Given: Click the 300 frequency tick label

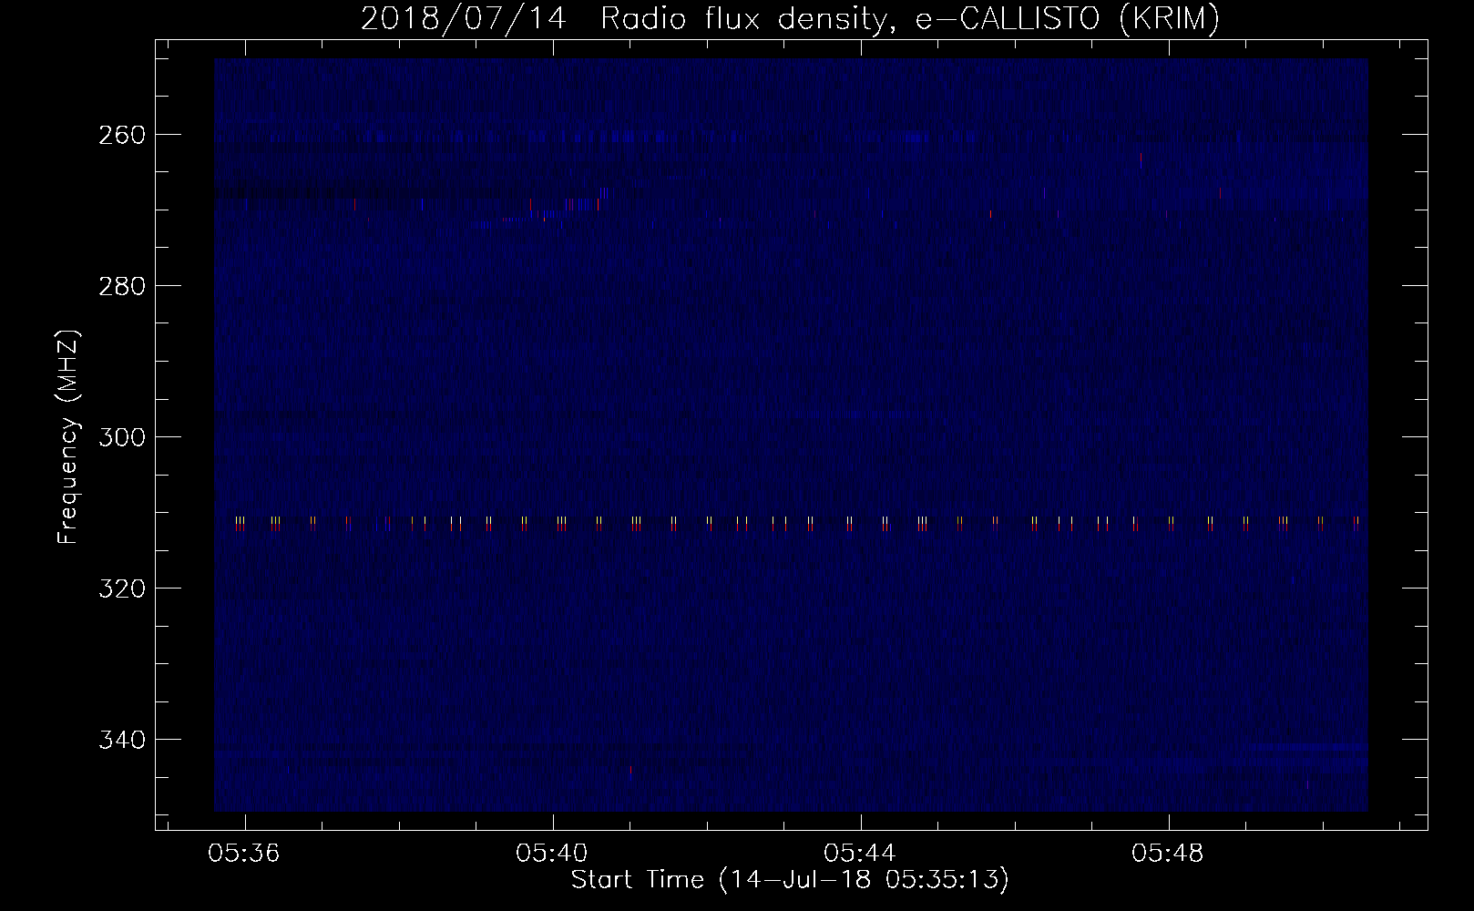Looking at the screenshot, I should pyautogui.click(x=121, y=437).
